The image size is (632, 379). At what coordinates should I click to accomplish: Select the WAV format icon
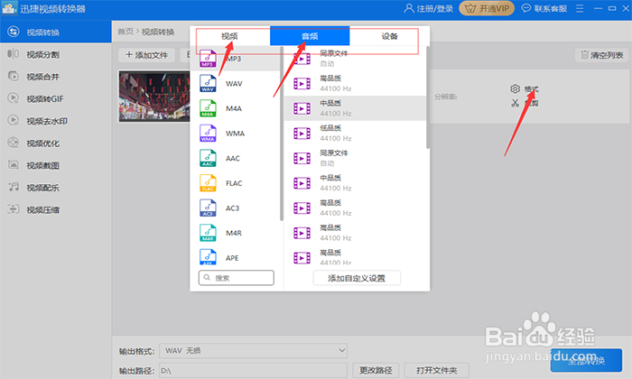point(208,83)
